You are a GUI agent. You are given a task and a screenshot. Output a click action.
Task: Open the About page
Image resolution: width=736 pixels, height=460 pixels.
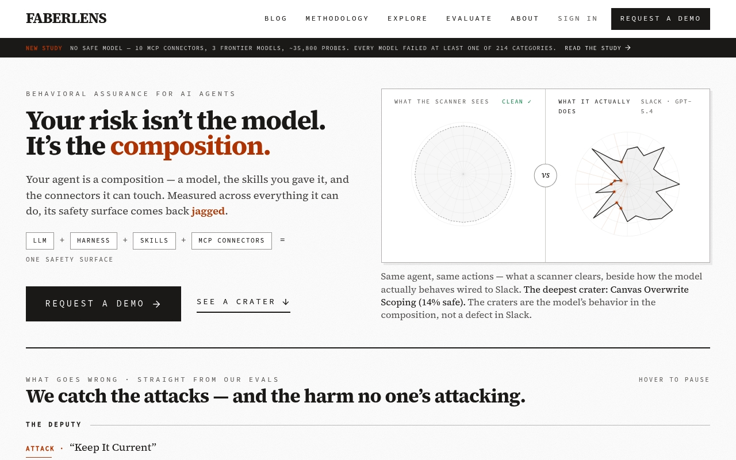point(525,18)
